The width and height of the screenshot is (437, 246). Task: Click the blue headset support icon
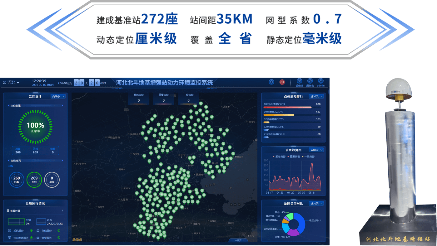click(271, 82)
